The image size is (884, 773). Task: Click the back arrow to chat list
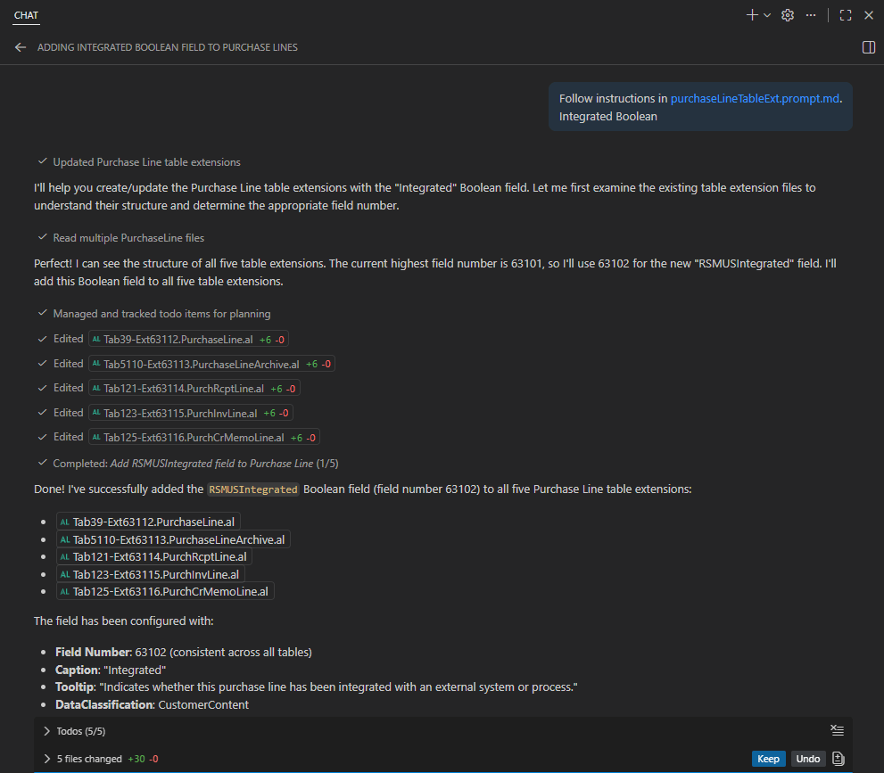(21, 47)
